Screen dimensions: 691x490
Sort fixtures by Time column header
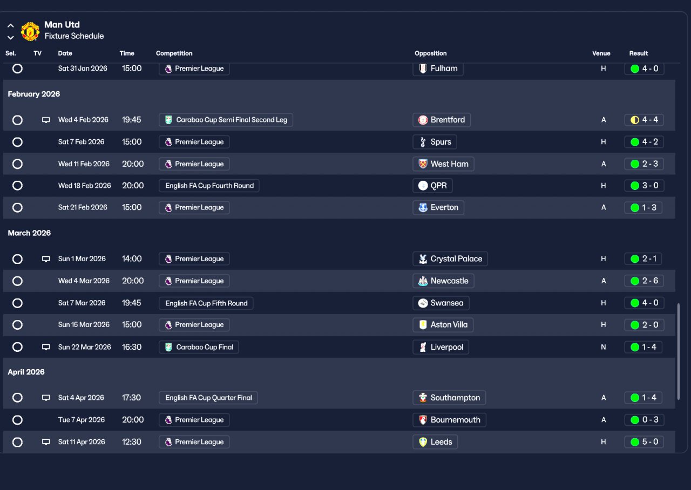click(x=127, y=53)
